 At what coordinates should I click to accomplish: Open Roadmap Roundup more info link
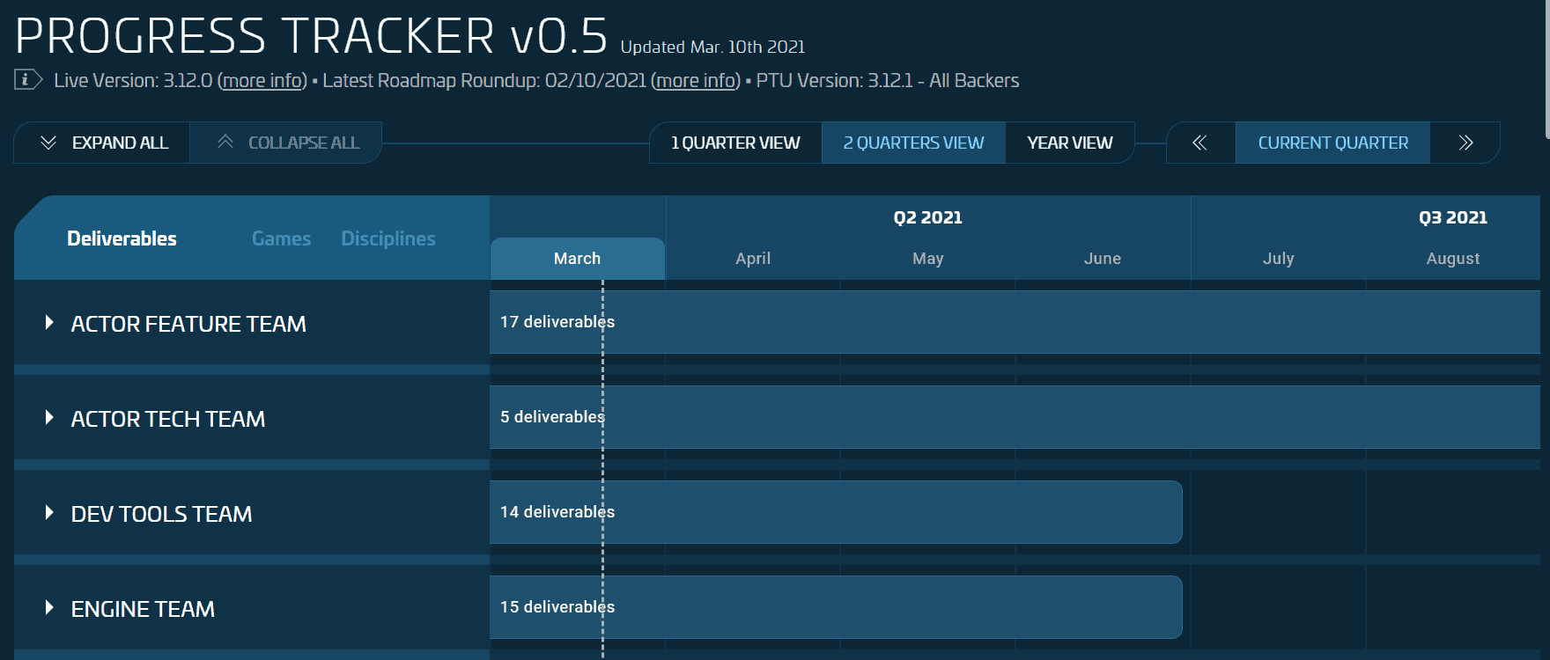coord(696,81)
